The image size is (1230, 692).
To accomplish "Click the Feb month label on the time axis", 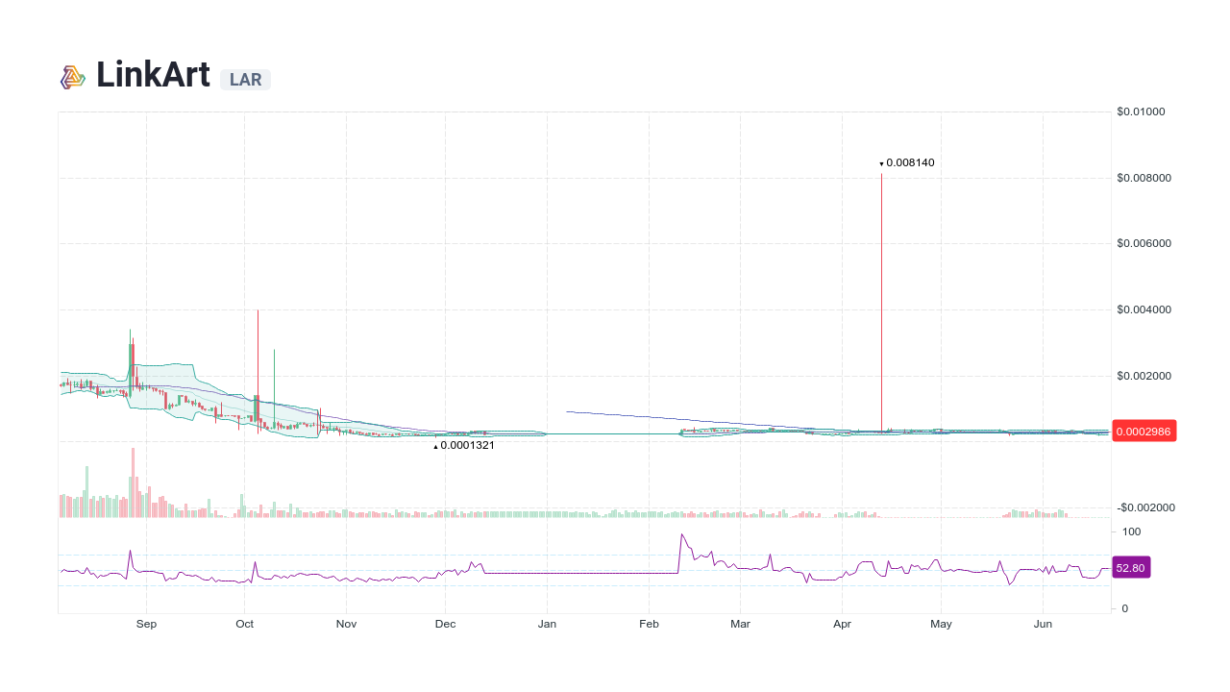I will coord(649,624).
